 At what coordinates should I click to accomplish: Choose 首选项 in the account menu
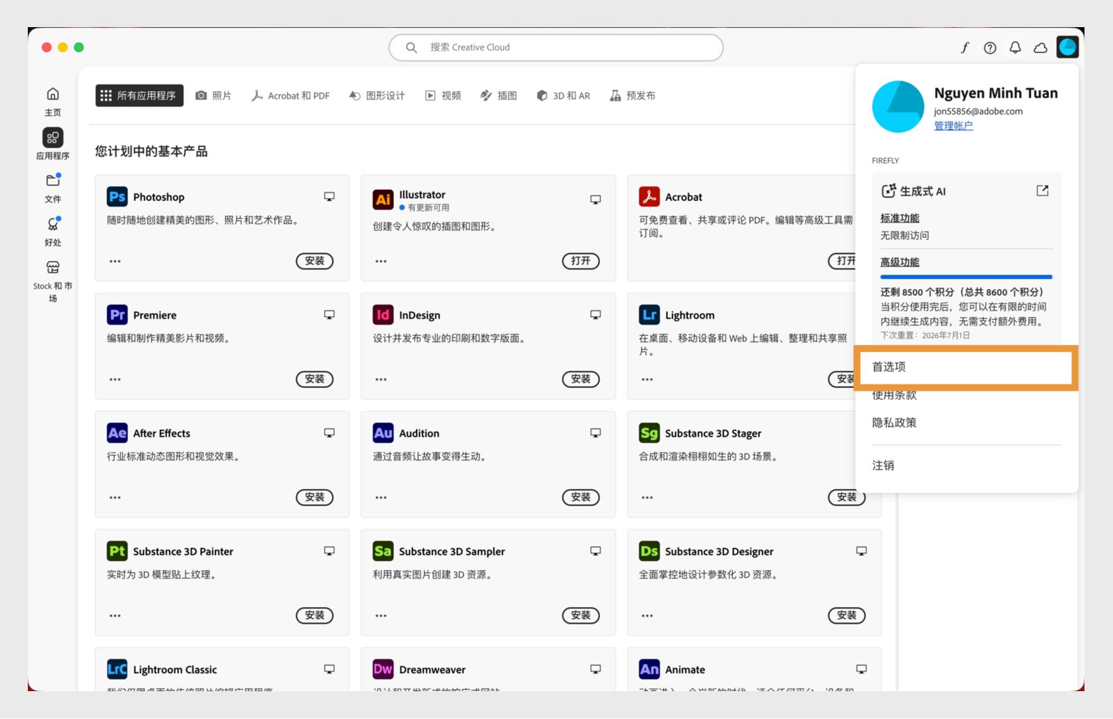click(966, 367)
